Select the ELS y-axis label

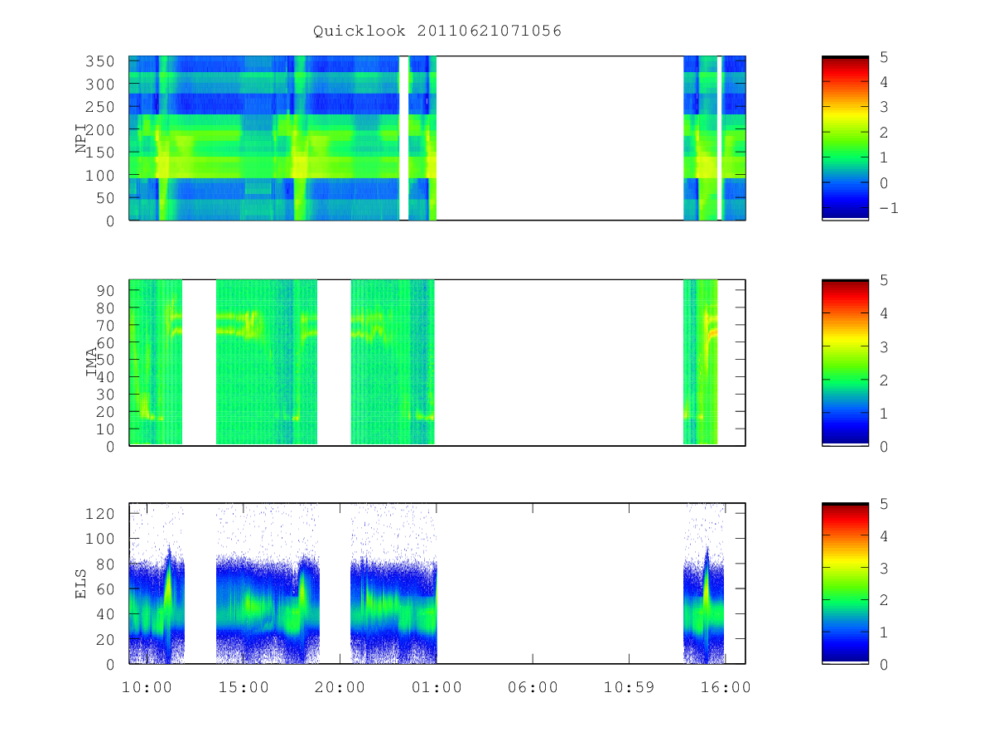[81, 583]
